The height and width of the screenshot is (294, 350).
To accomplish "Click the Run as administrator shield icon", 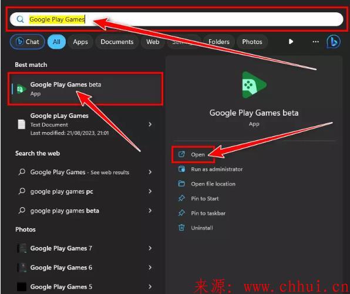I will [x=181, y=169].
